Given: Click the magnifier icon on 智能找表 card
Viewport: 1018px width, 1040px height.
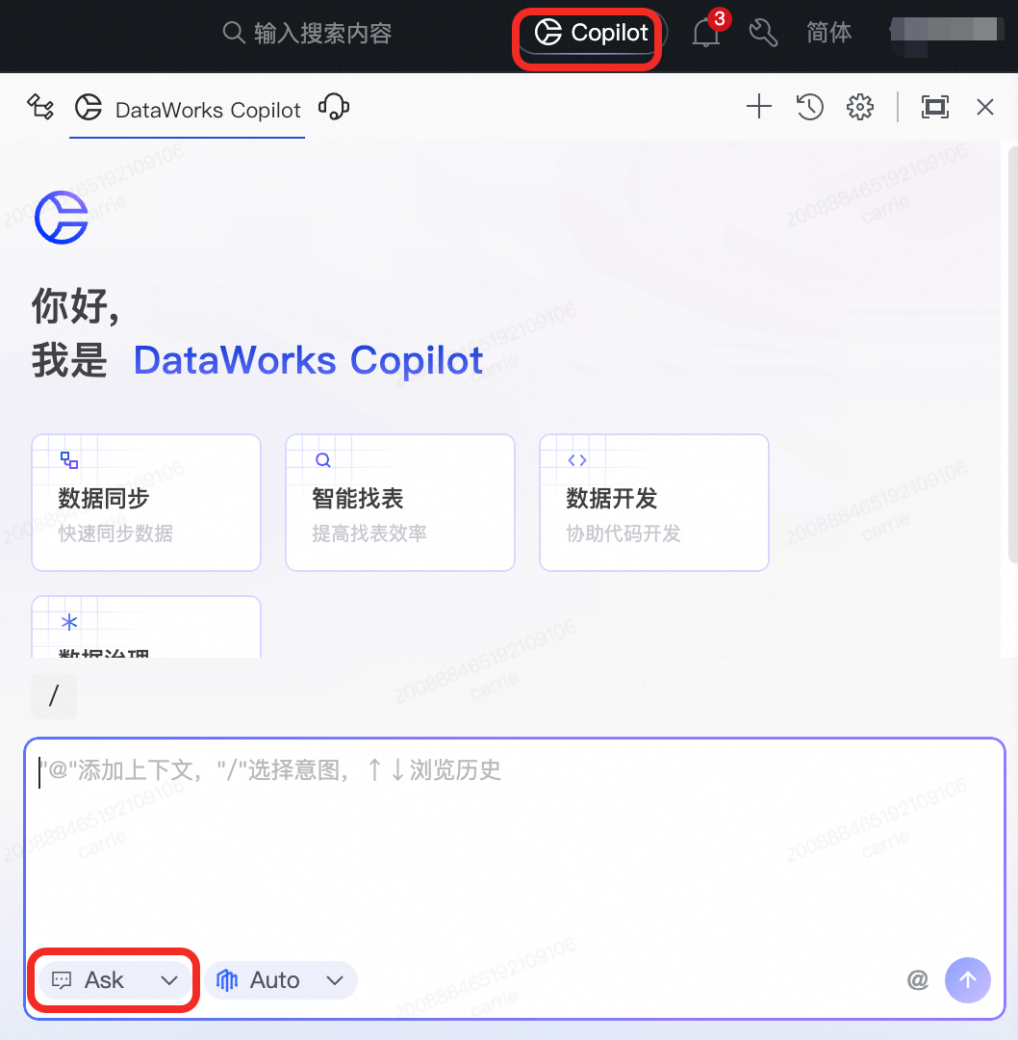Looking at the screenshot, I should point(322,459).
